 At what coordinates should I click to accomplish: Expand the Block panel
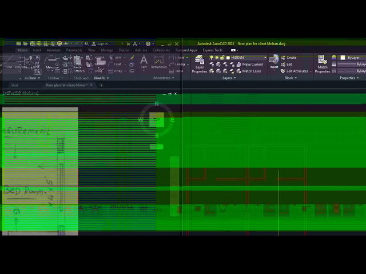pos(291,78)
